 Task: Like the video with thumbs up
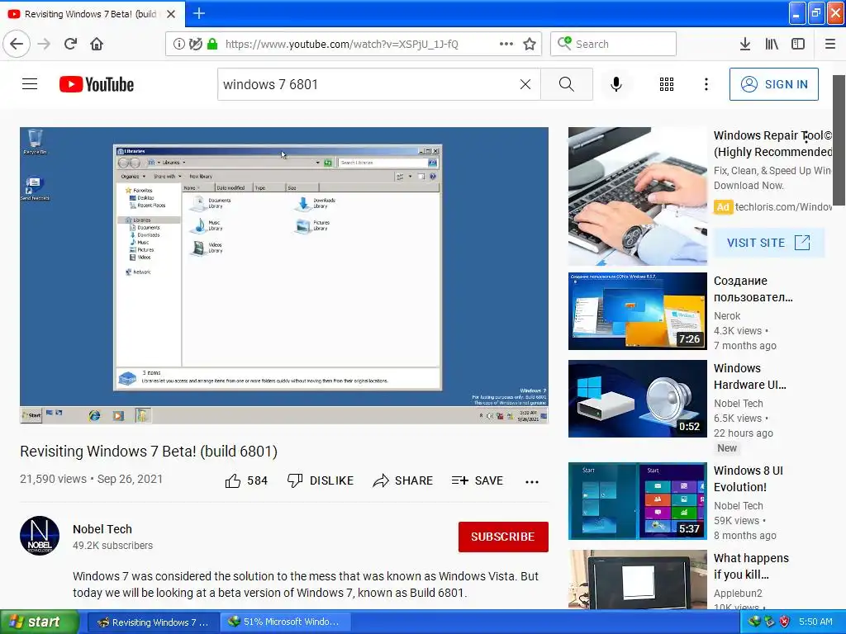pos(246,480)
